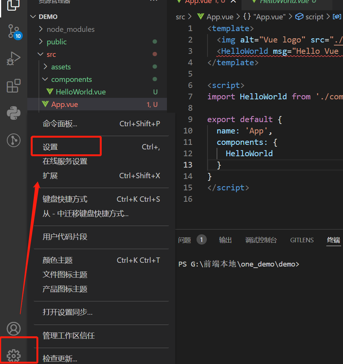Open the Run and Debug view
343x364 pixels.
13,58
